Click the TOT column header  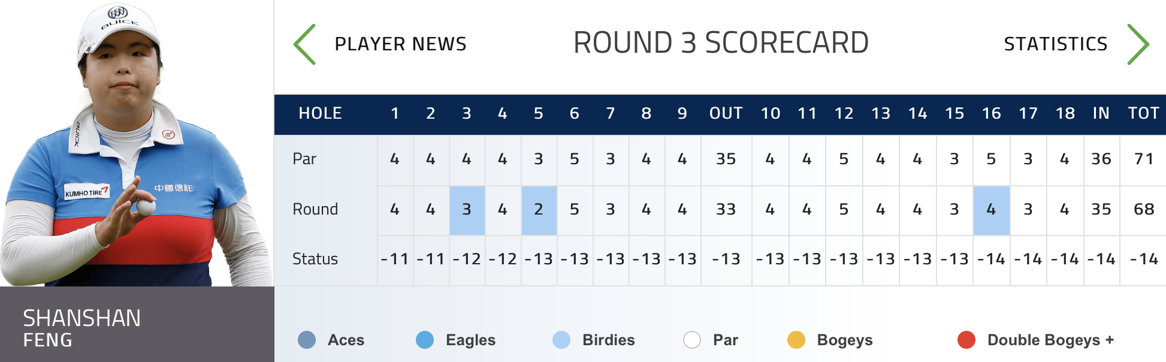(x=1143, y=113)
